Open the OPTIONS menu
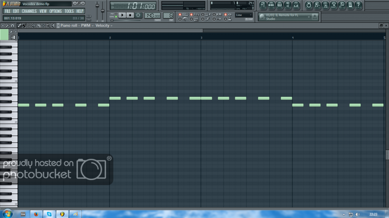The width and height of the screenshot is (389, 218). click(x=55, y=11)
